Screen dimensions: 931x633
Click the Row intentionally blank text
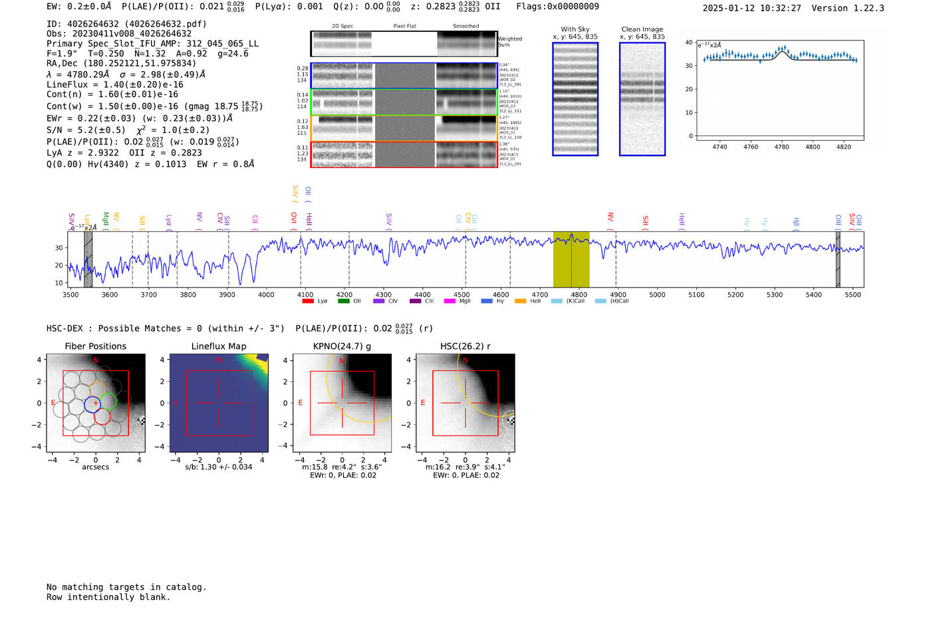click(x=108, y=597)
